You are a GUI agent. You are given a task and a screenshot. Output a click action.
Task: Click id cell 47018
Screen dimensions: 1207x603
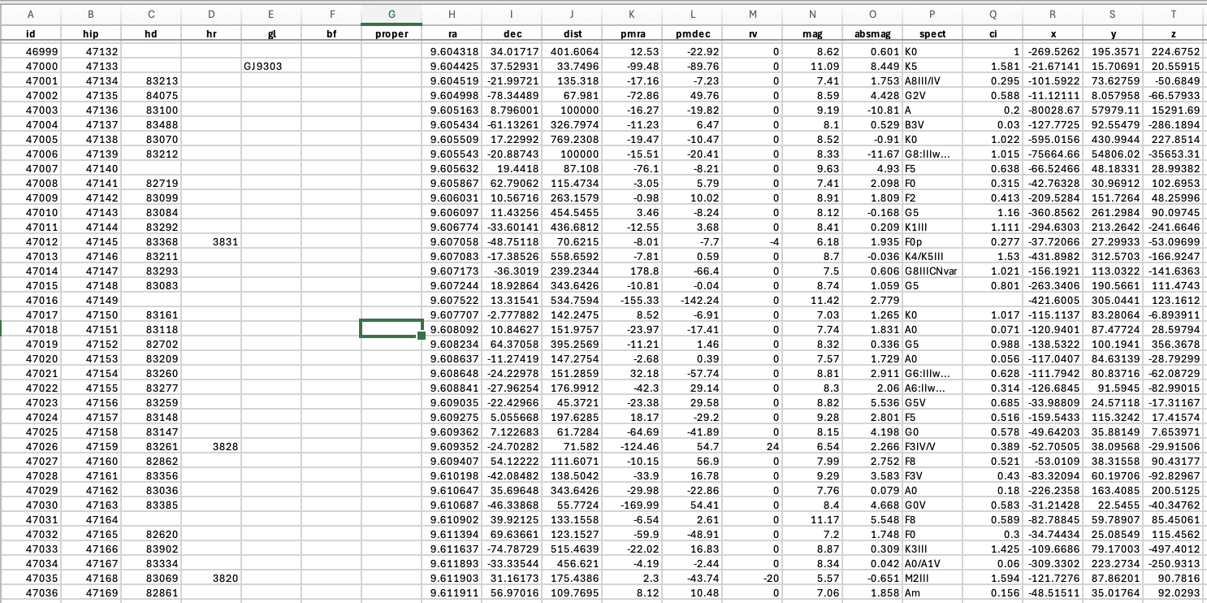pos(31,328)
